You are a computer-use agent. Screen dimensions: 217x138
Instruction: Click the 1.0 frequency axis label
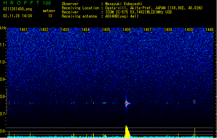(x=3, y=62)
